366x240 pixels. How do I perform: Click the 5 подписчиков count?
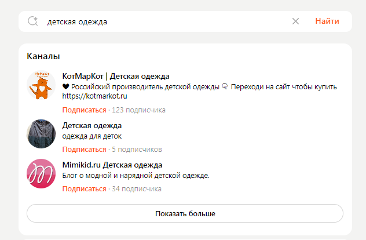pos(137,150)
